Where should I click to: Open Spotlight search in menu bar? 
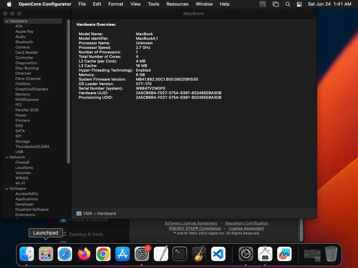pos(288,4)
